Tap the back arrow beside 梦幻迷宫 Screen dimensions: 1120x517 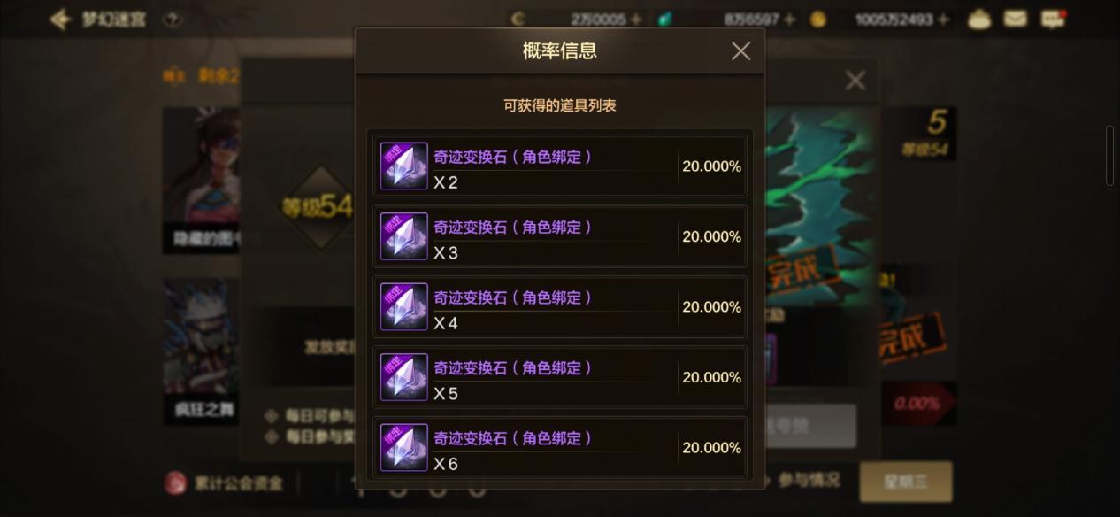(x=60, y=19)
